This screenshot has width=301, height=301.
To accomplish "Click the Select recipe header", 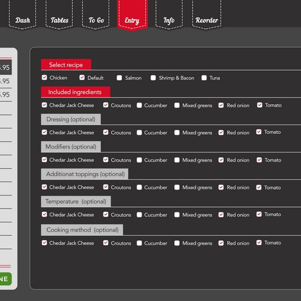I will [x=66, y=64].
